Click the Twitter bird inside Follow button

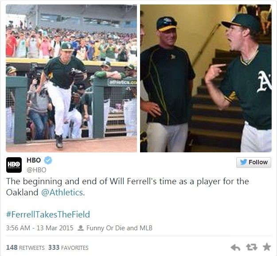pyautogui.click(x=243, y=162)
